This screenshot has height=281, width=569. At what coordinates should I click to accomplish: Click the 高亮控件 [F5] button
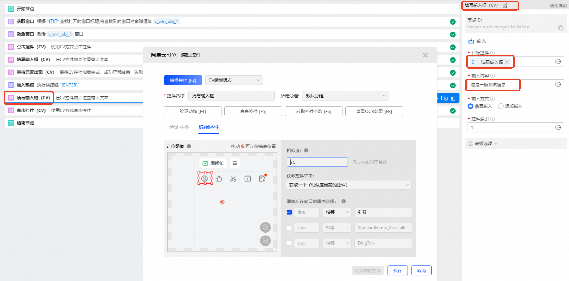[253, 111]
